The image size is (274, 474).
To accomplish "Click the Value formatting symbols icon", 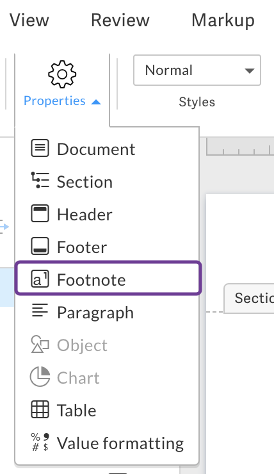I will [x=40, y=442].
